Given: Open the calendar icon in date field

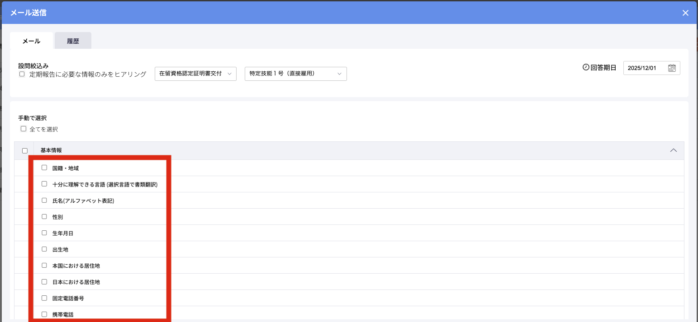Looking at the screenshot, I should (x=672, y=68).
